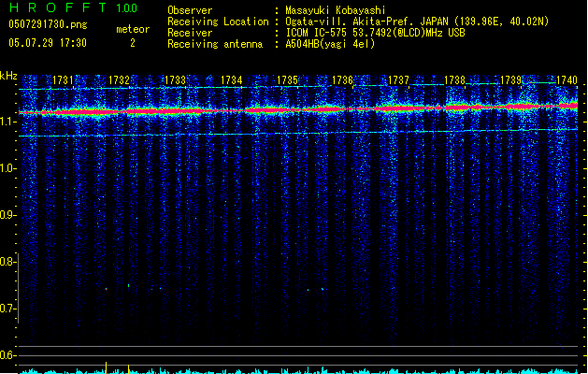Click the 1736 time marker

click(x=343, y=80)
